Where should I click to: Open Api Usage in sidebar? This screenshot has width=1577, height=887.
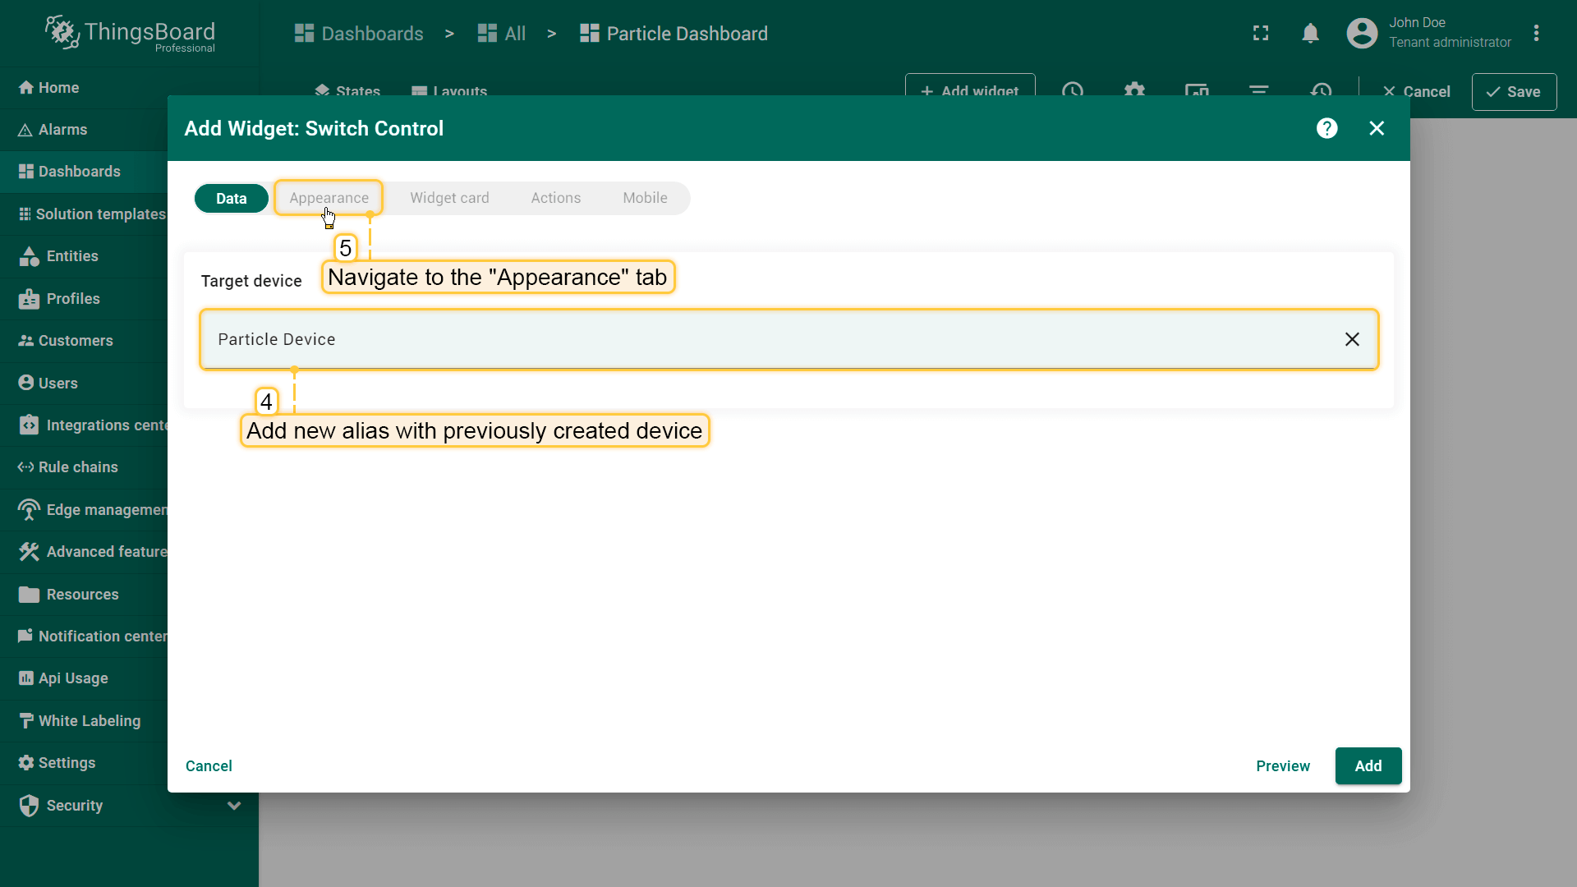tap(72, 678)
